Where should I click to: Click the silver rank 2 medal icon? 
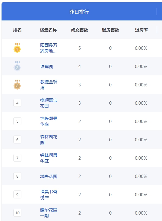coord(17,66)
